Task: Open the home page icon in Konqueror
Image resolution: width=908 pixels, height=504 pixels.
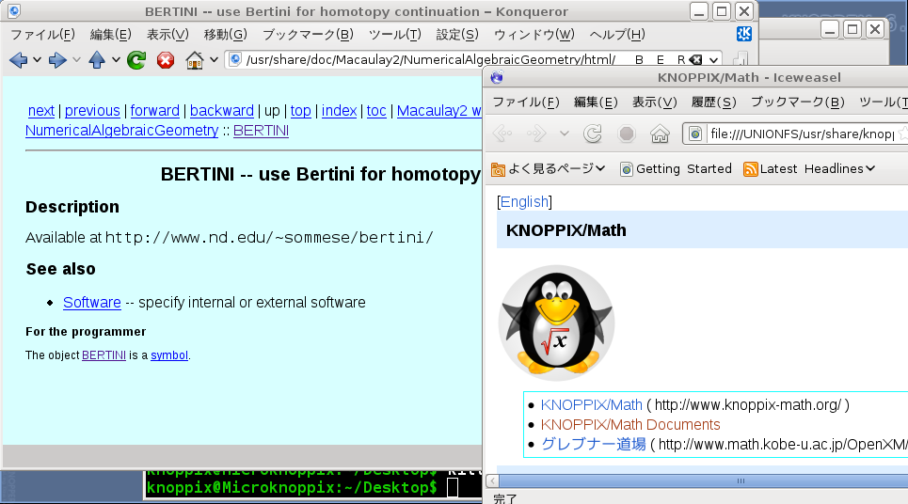Action: 195,59
